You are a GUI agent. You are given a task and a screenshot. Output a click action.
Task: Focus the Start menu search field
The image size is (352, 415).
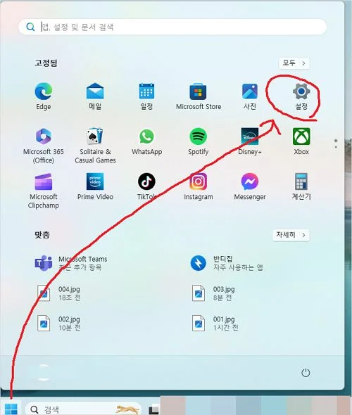(172, 27)
